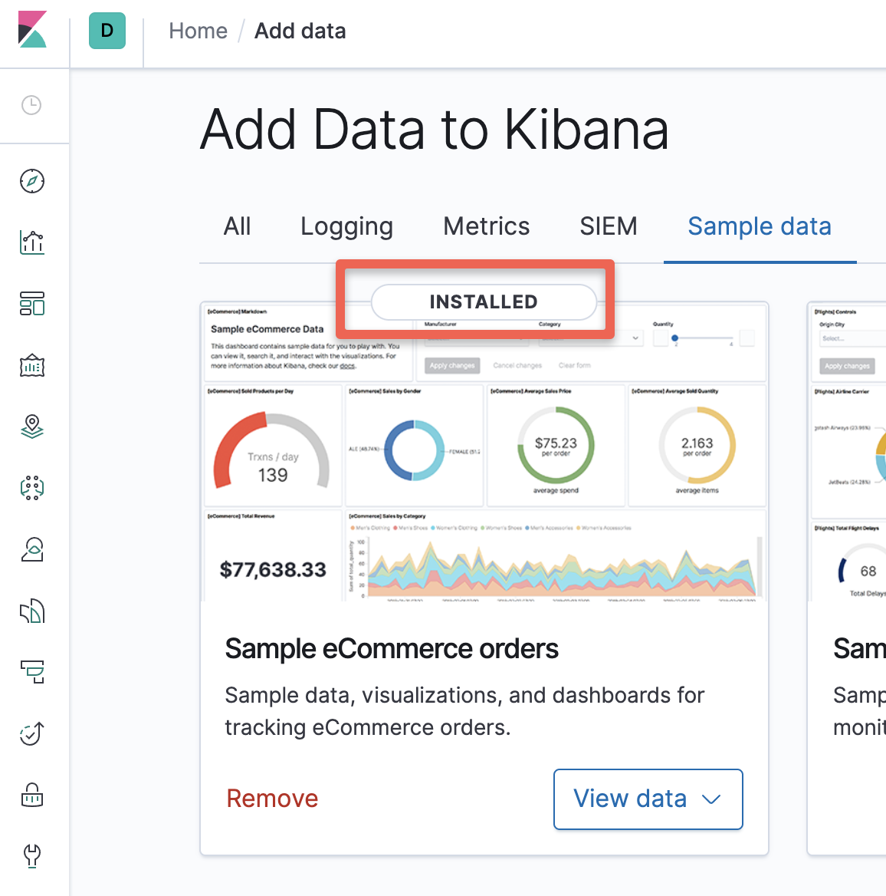
Task: Switch to the All tab
Action: (237, 226)
